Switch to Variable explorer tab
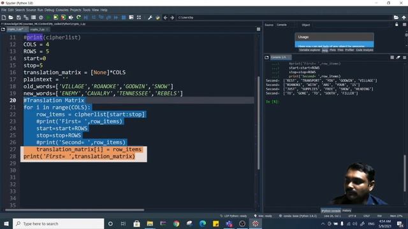This screenshot has width=408, height=229. pyautogui.click(x=309, y=50)
